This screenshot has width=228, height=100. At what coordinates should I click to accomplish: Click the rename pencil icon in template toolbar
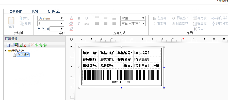pyautogui.click(x=28, y=45)
